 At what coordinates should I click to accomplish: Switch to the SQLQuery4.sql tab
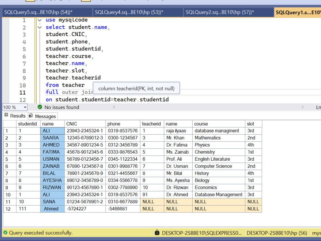138,12
